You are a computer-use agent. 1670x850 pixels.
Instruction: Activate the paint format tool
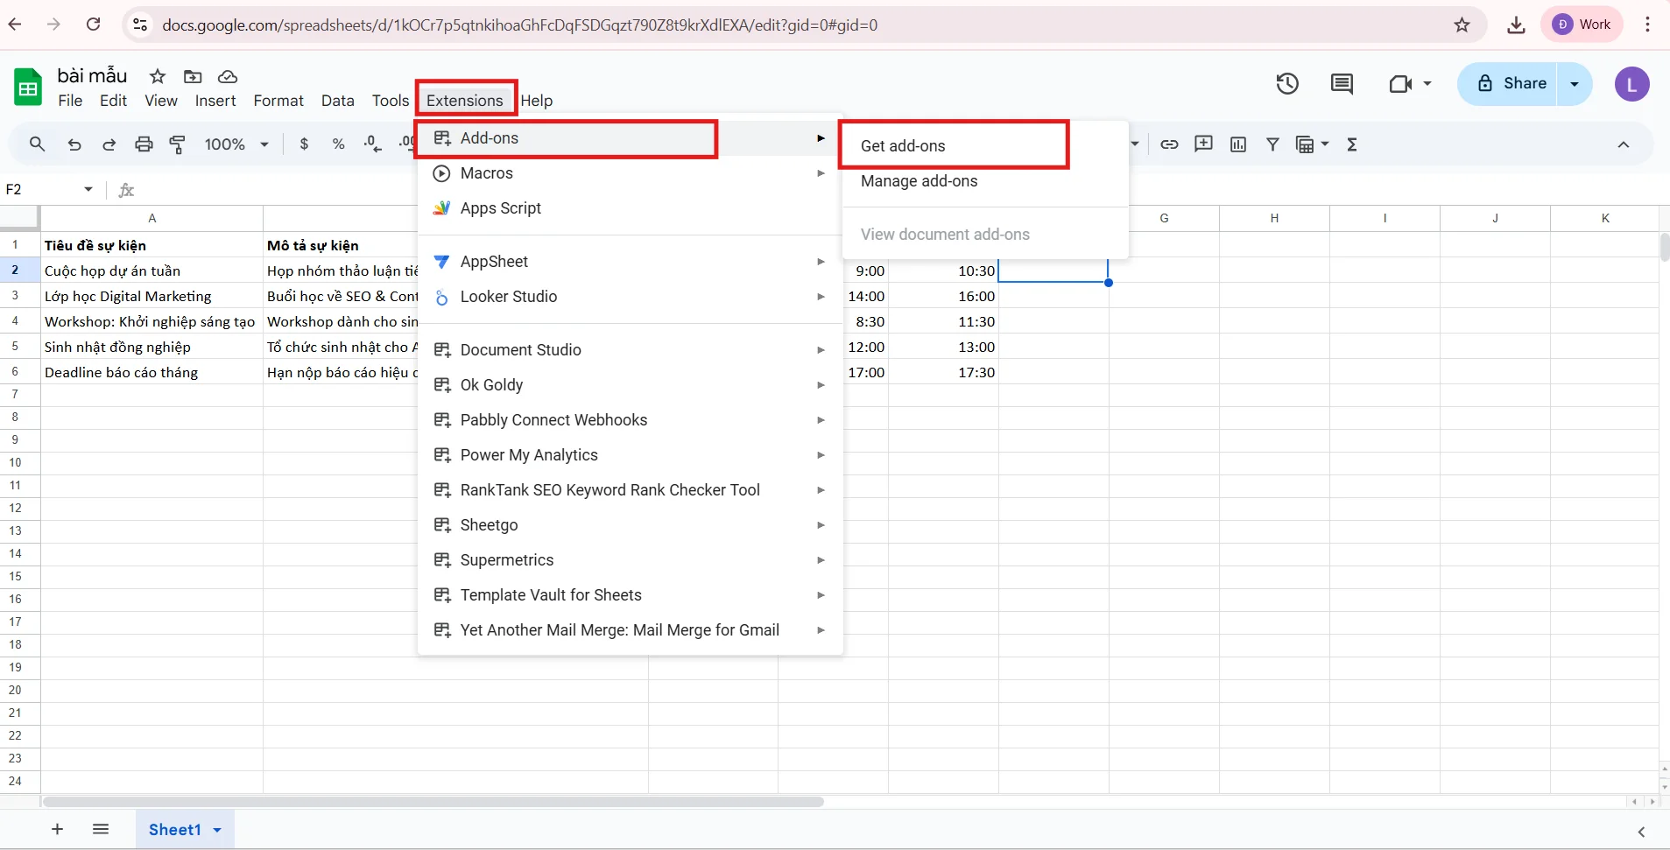click(178, 144)
